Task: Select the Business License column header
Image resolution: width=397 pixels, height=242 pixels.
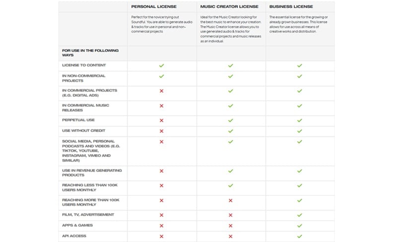Action: pyautogui.click(x=291, y=7)
